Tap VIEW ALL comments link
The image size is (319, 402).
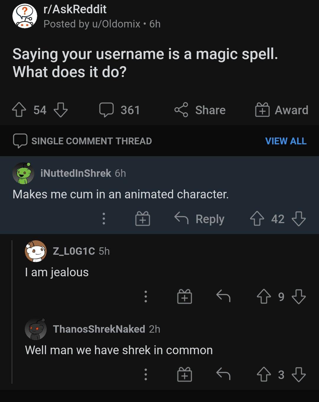[286, 141]
